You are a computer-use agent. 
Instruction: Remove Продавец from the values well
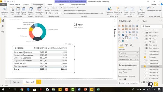(138, 53)
